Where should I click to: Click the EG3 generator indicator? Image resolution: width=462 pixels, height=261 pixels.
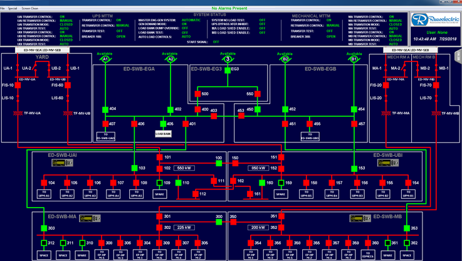pos(228,70)
